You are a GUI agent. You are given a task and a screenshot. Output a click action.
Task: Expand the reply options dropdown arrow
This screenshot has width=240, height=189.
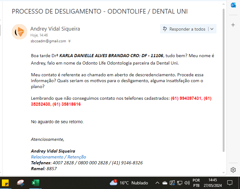pos(212,29)
